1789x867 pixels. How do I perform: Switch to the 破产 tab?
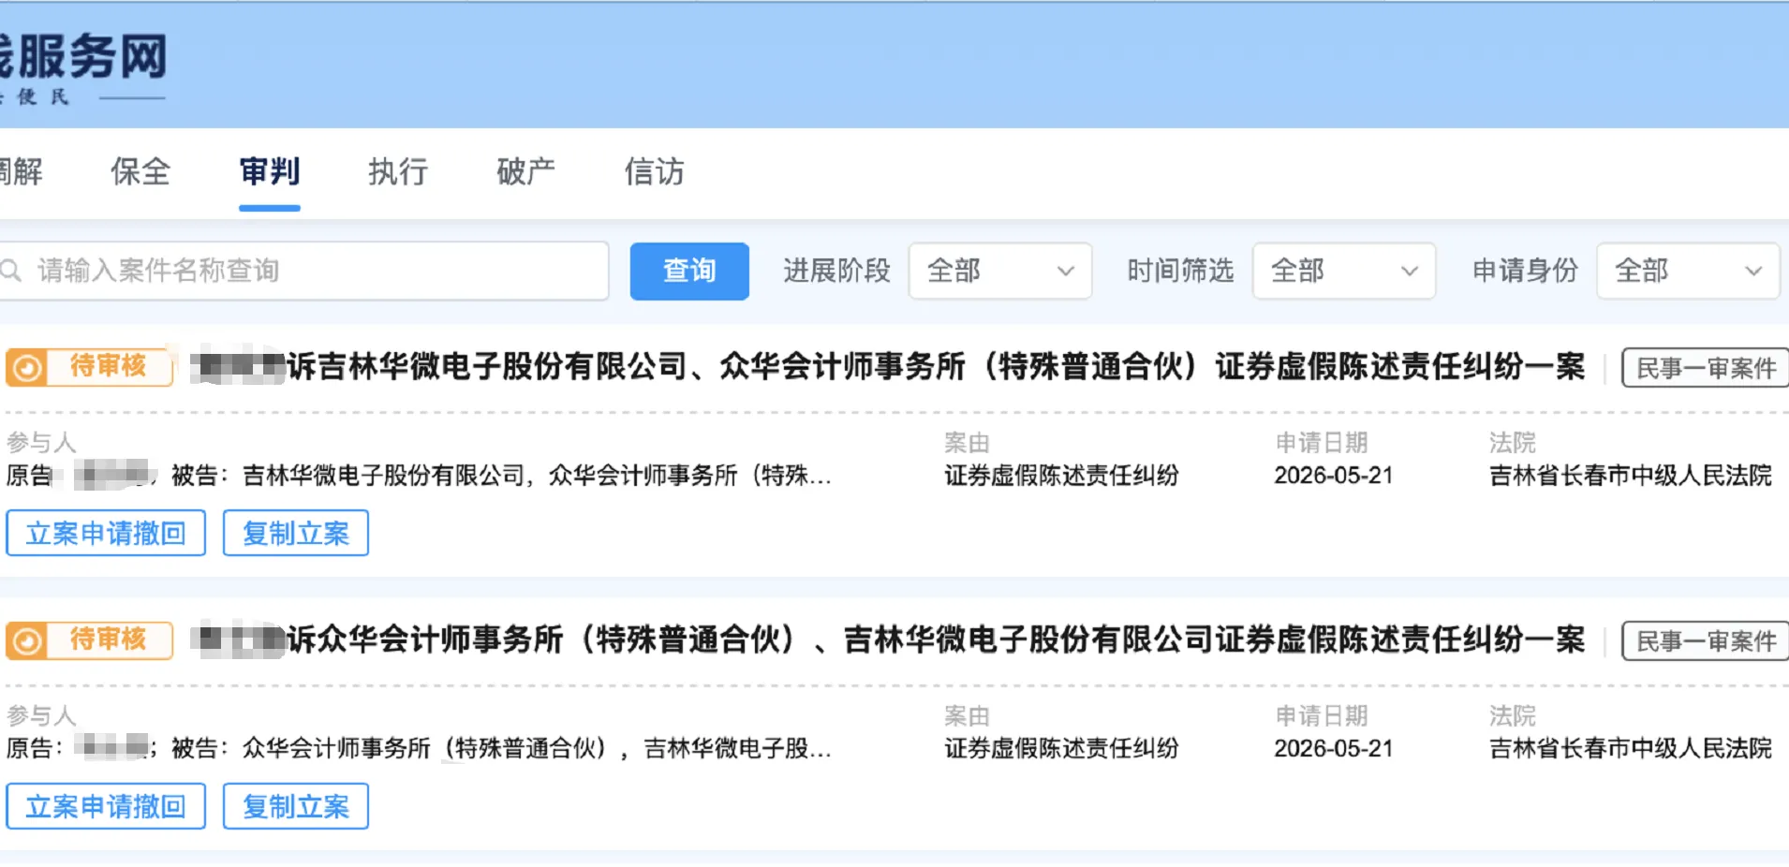pyautogui.click(x=526, y=171)
